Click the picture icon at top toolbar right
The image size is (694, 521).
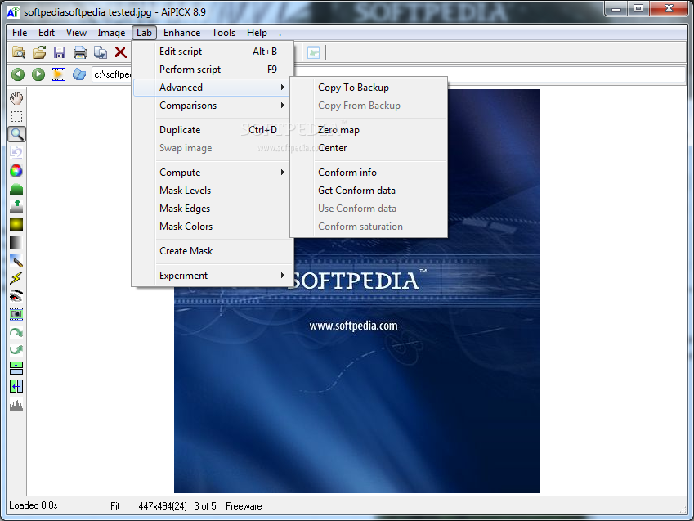pos(313,52)
